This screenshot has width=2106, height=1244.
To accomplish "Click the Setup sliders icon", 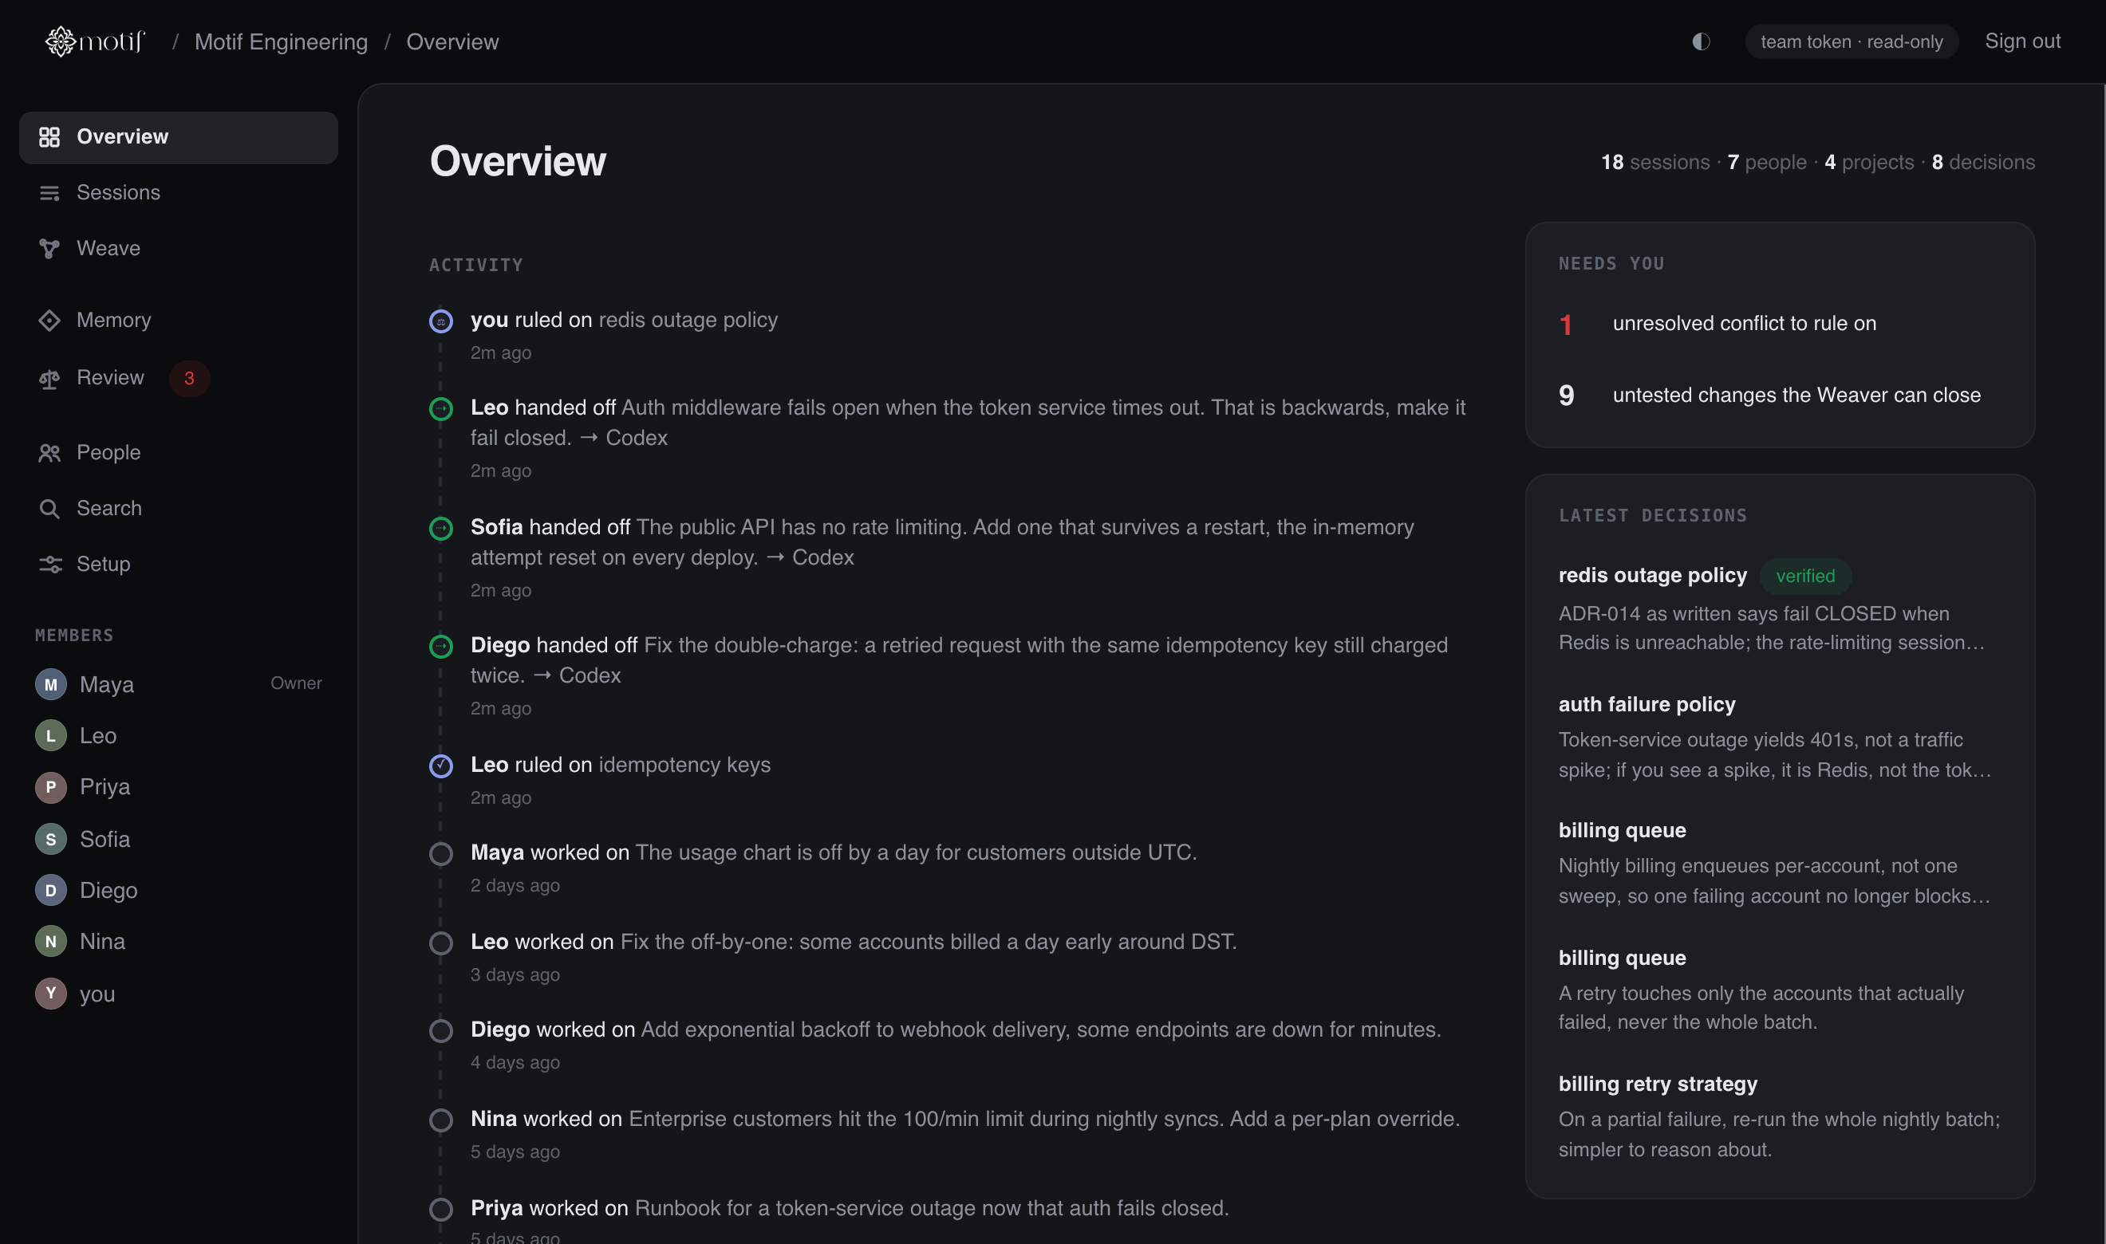I will click(49, 564).
